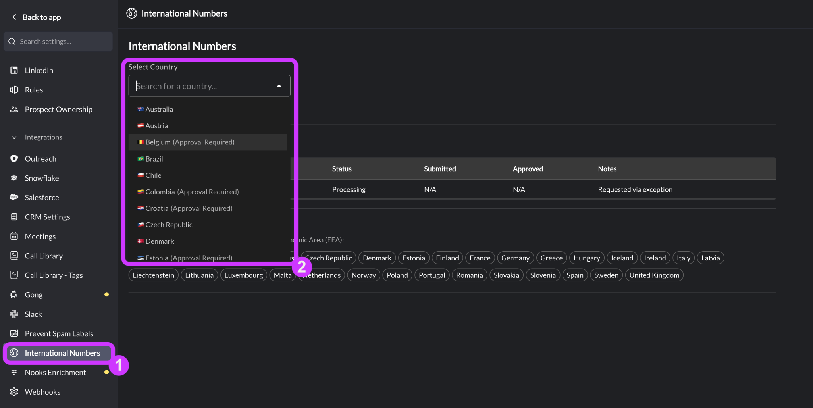Click the Outreach sidebar icon
Image resolution: width=813 pixels, height=408 pixels.
coord(14,158)
